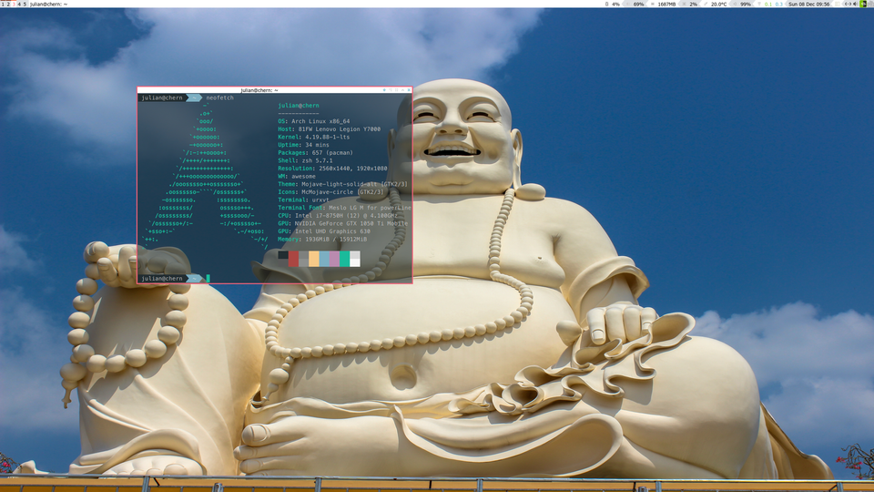Click the green cursor at bottom prompt
Viewport: 874px width, 492px height.
point(208,279)
